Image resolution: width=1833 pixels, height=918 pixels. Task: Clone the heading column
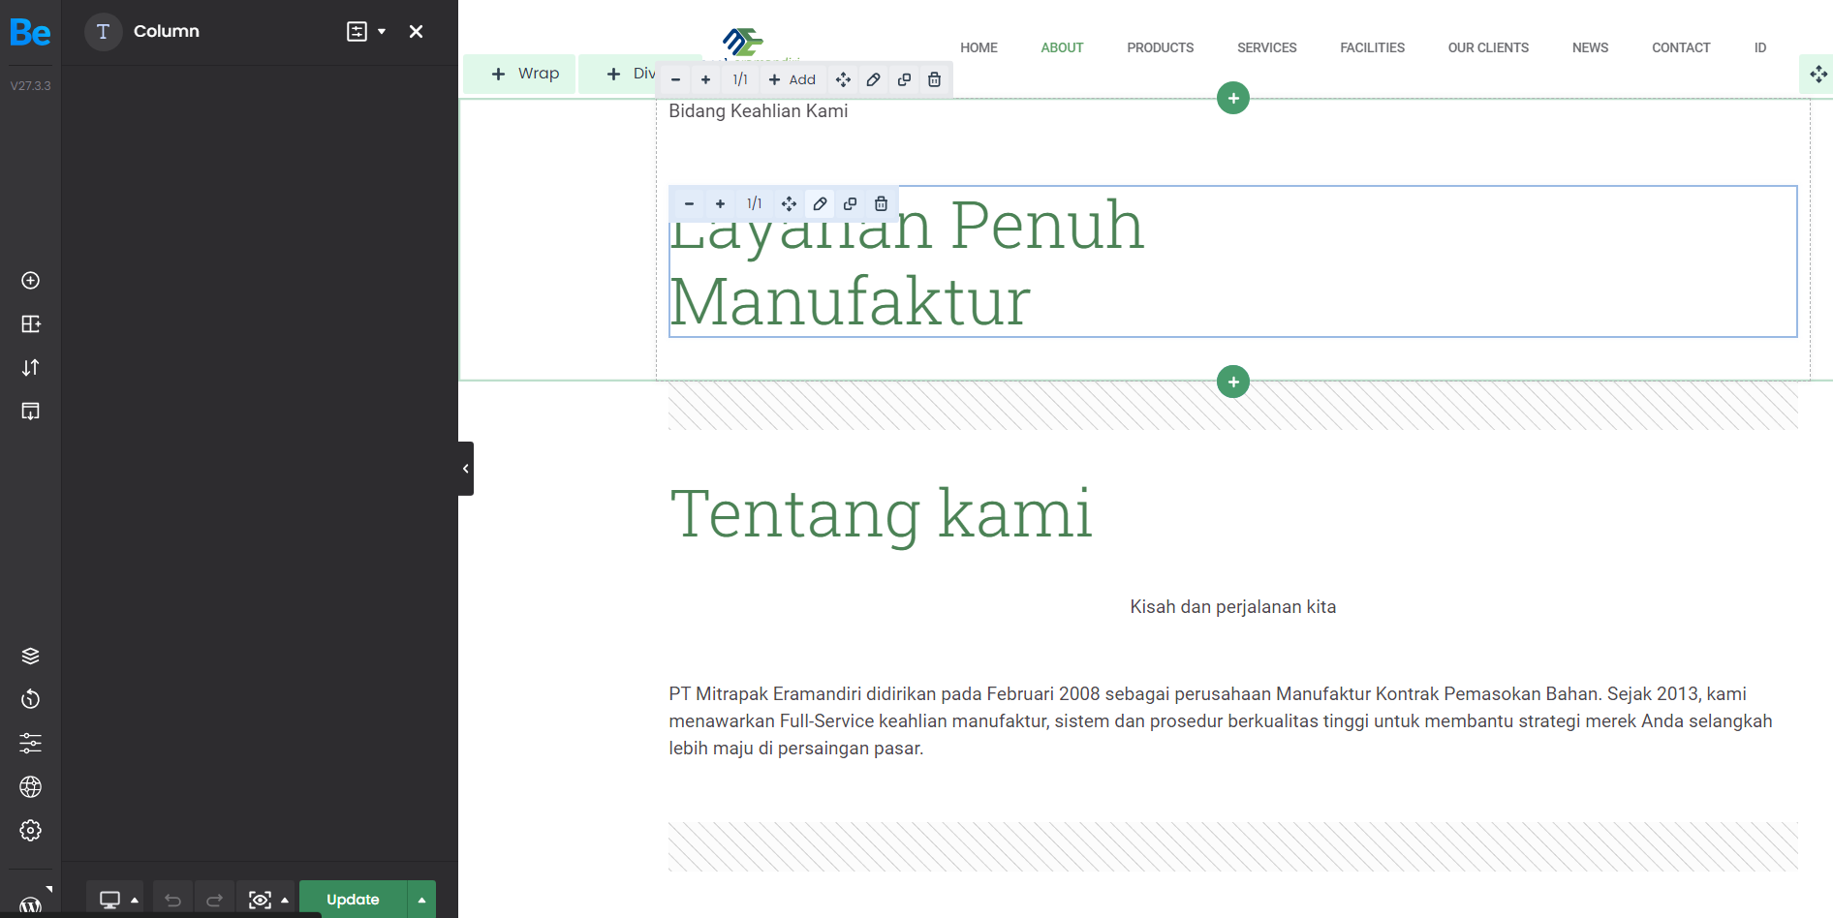pyautogui.click(x=850, y=203)
